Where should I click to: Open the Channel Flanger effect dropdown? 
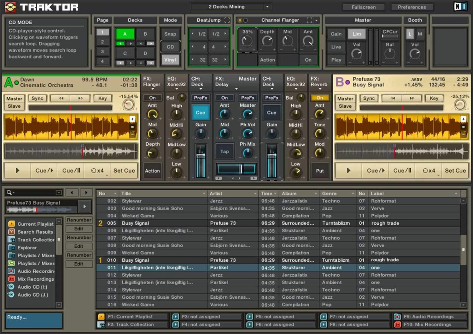(x=316, y=20)
